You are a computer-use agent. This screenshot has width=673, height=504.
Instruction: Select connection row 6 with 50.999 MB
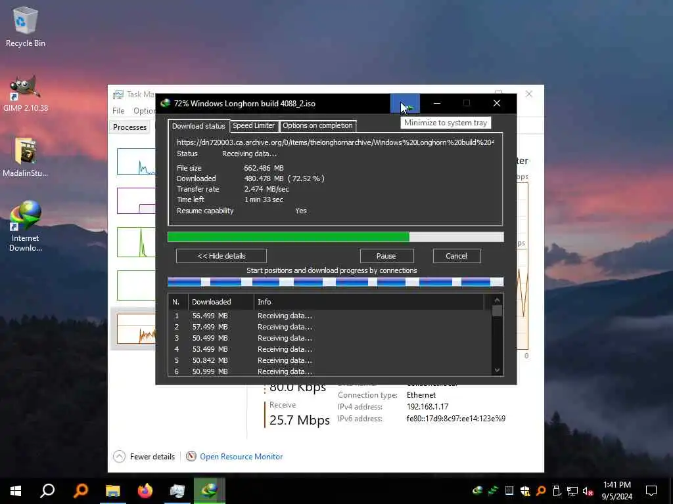tap(331, 371)
